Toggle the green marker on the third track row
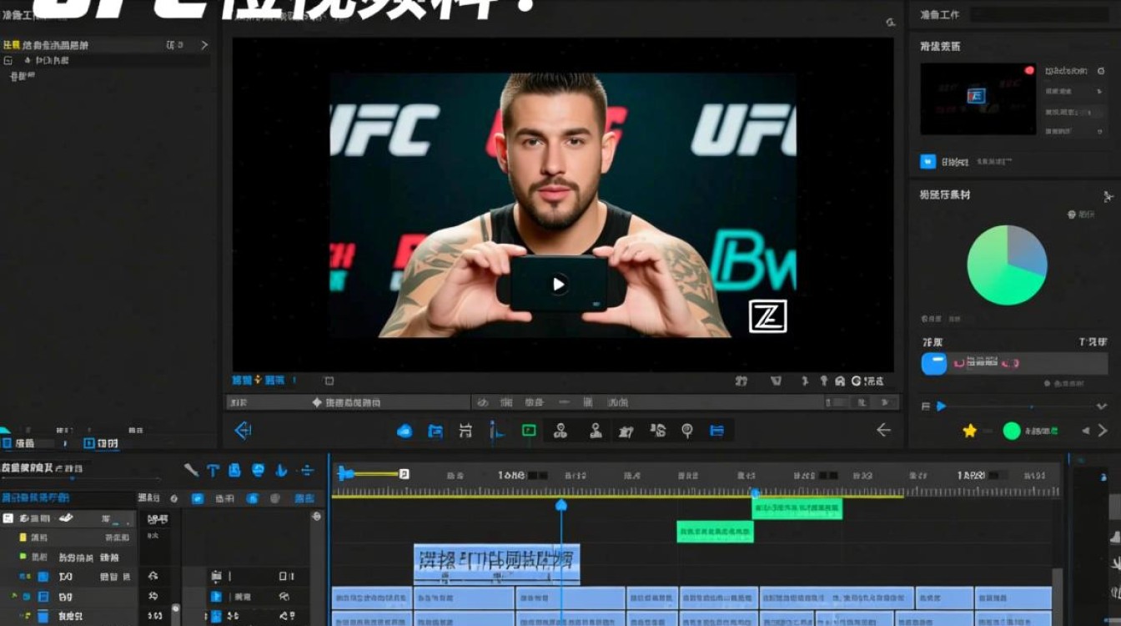The height and width of the screenshot is (626, 1121). tap(23, 557)
